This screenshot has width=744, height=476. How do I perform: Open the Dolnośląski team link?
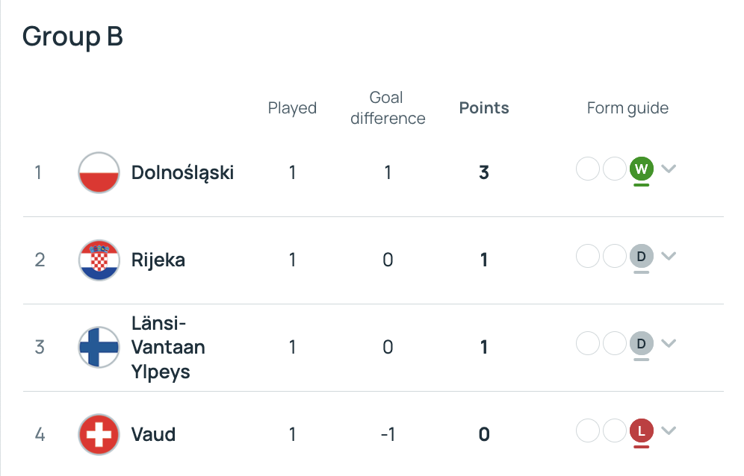tap(182, 172)
